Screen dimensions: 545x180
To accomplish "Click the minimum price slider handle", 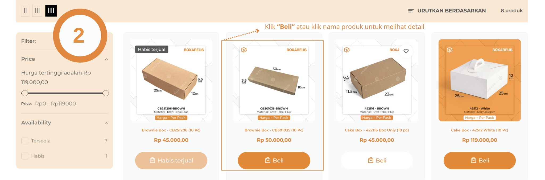I will (x=25, y=93).
